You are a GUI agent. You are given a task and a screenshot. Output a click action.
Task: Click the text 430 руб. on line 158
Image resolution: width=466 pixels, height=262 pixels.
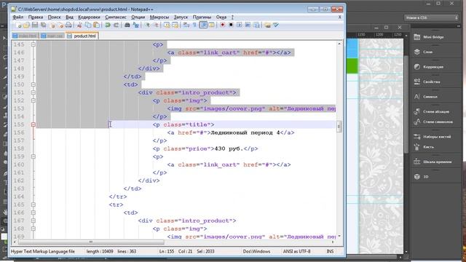pos(229,148)
